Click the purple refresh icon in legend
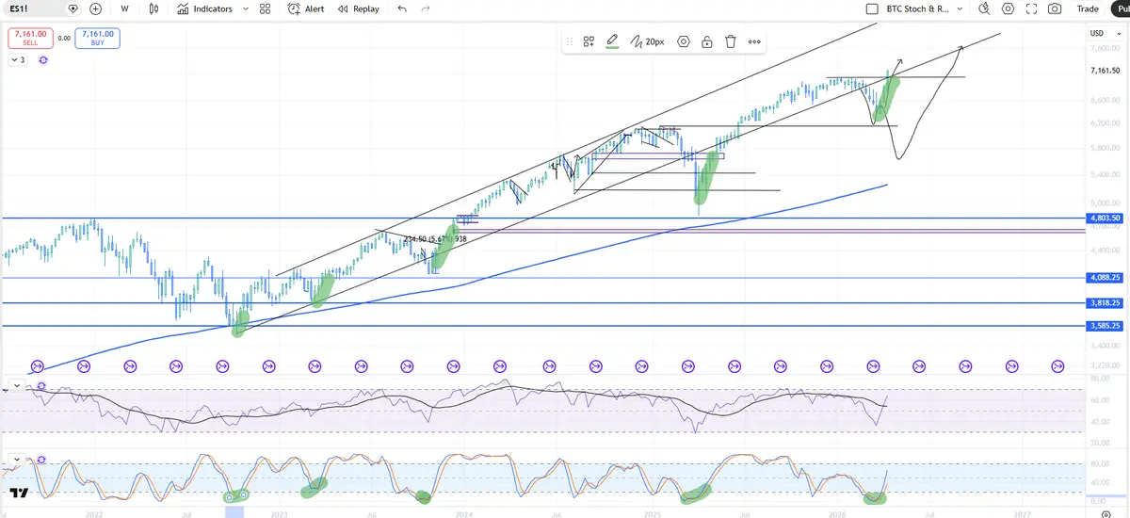The image size is (1130, 518). point(43,59)
